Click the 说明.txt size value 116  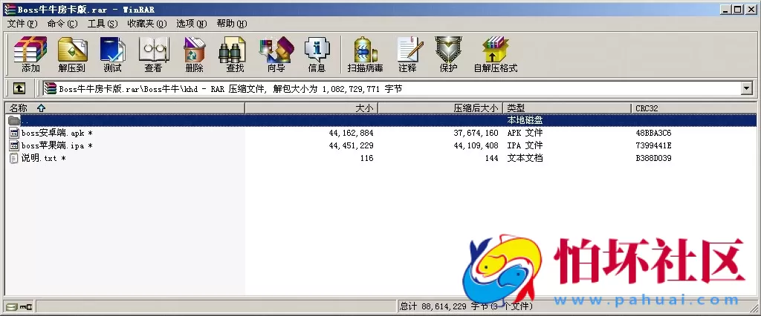367,158
